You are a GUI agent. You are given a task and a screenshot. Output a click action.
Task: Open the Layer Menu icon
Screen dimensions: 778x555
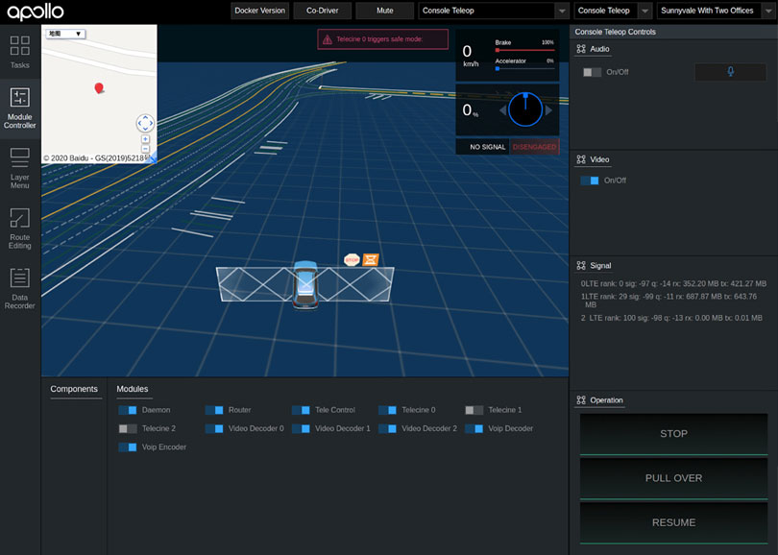pos(20,157)
